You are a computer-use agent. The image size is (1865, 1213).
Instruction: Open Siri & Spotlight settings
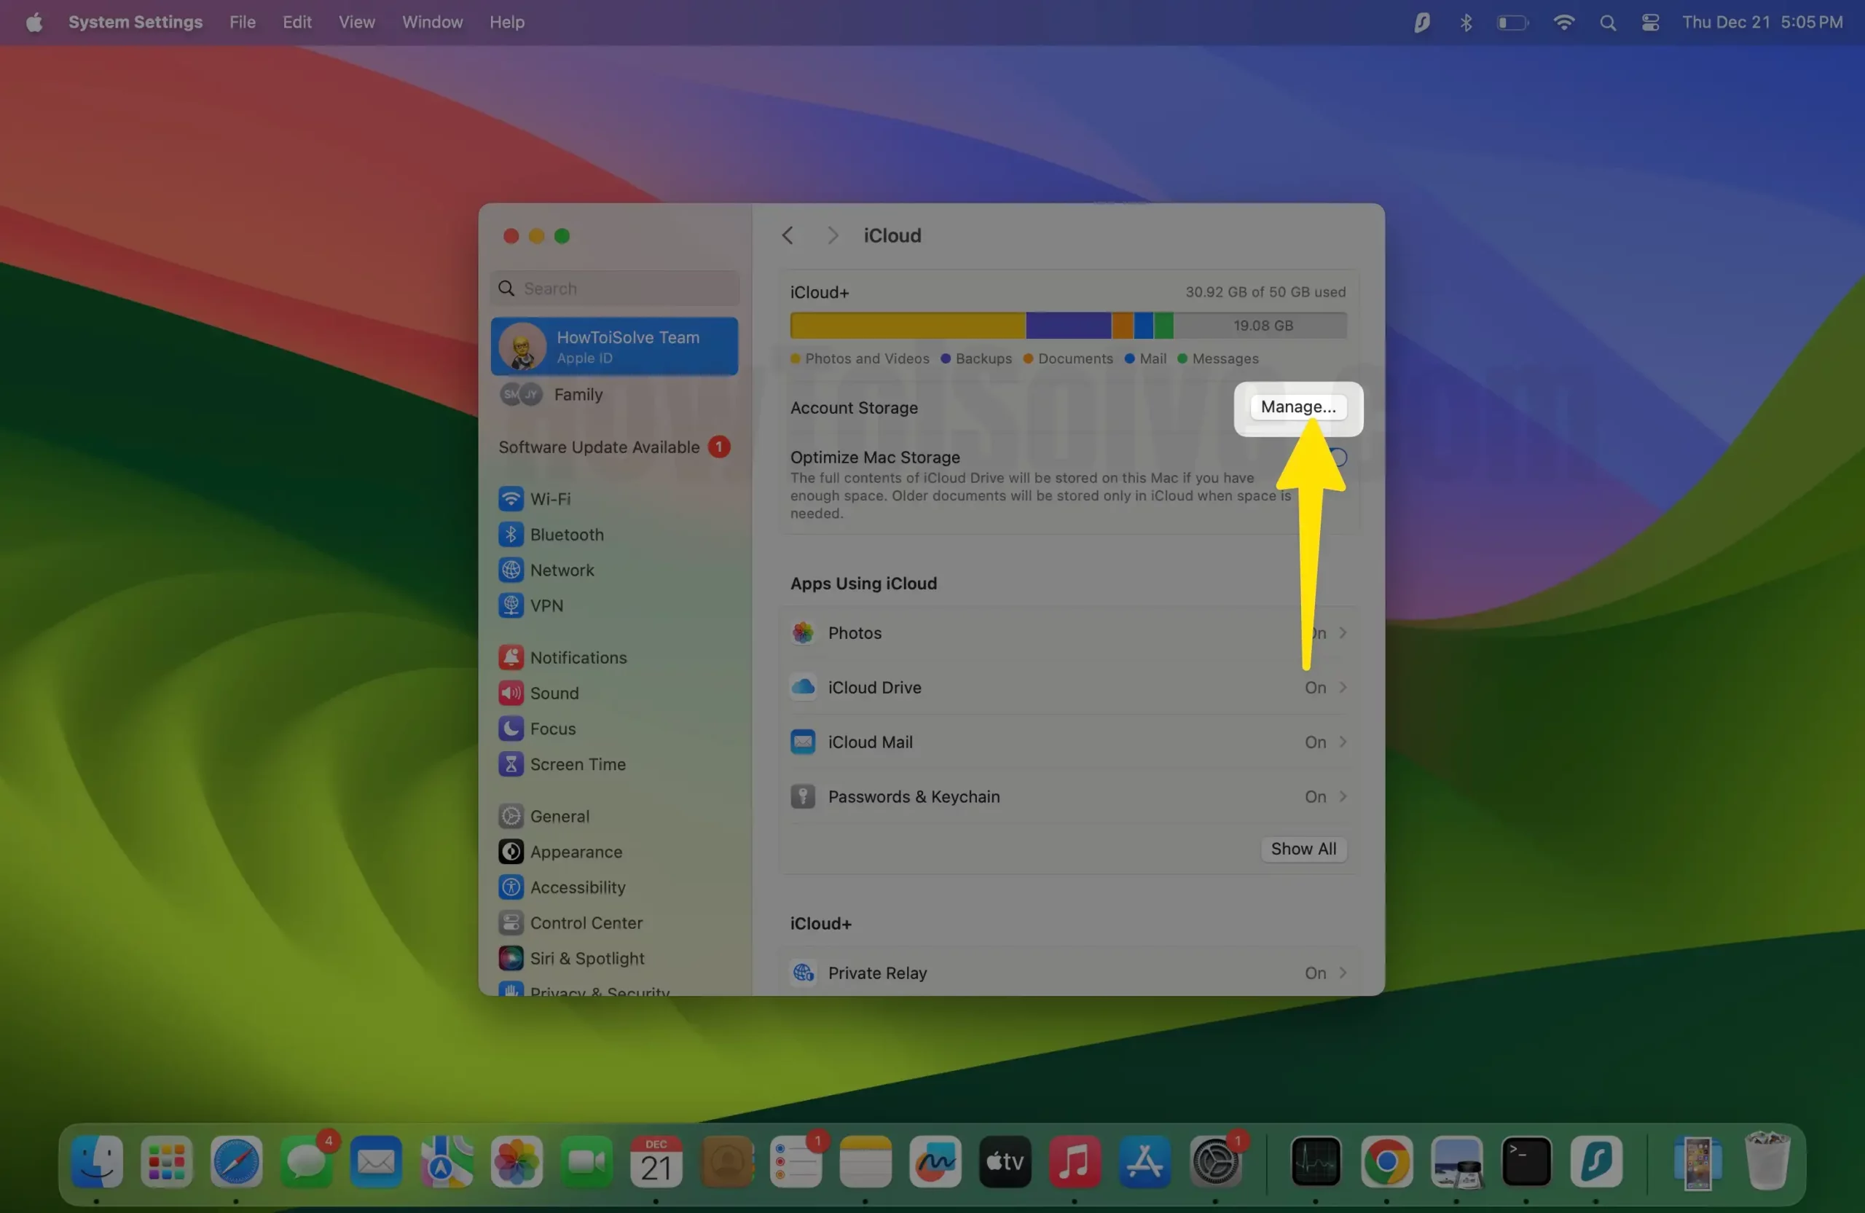coord(614,958)
